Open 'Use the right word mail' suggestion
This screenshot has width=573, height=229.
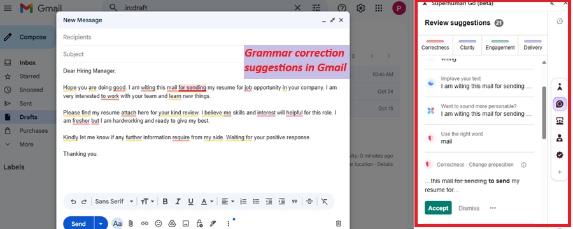(479, 138)
